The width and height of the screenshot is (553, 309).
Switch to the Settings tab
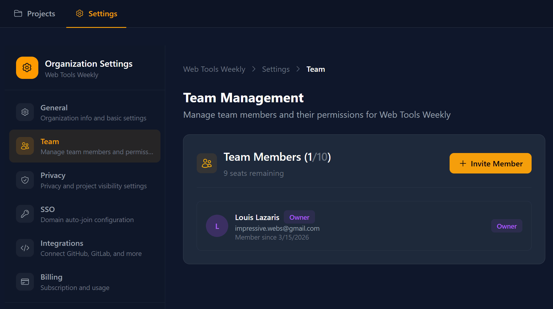(x=96, y=13)
